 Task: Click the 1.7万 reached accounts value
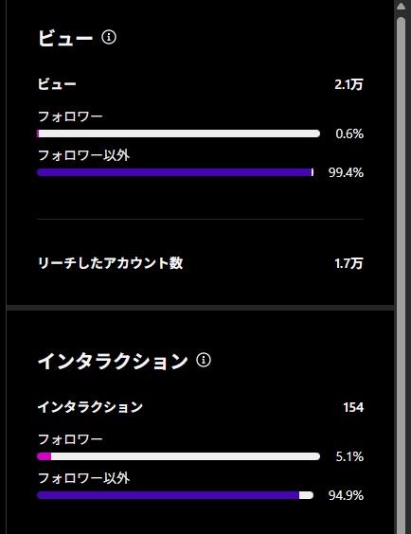coord(349,263)
